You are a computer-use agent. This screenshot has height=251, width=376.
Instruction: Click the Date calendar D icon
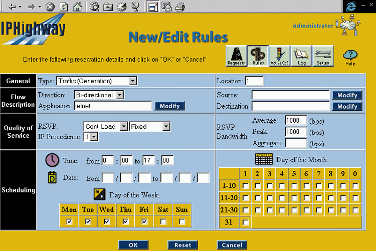pyautogui.click(x=52, y=178)
